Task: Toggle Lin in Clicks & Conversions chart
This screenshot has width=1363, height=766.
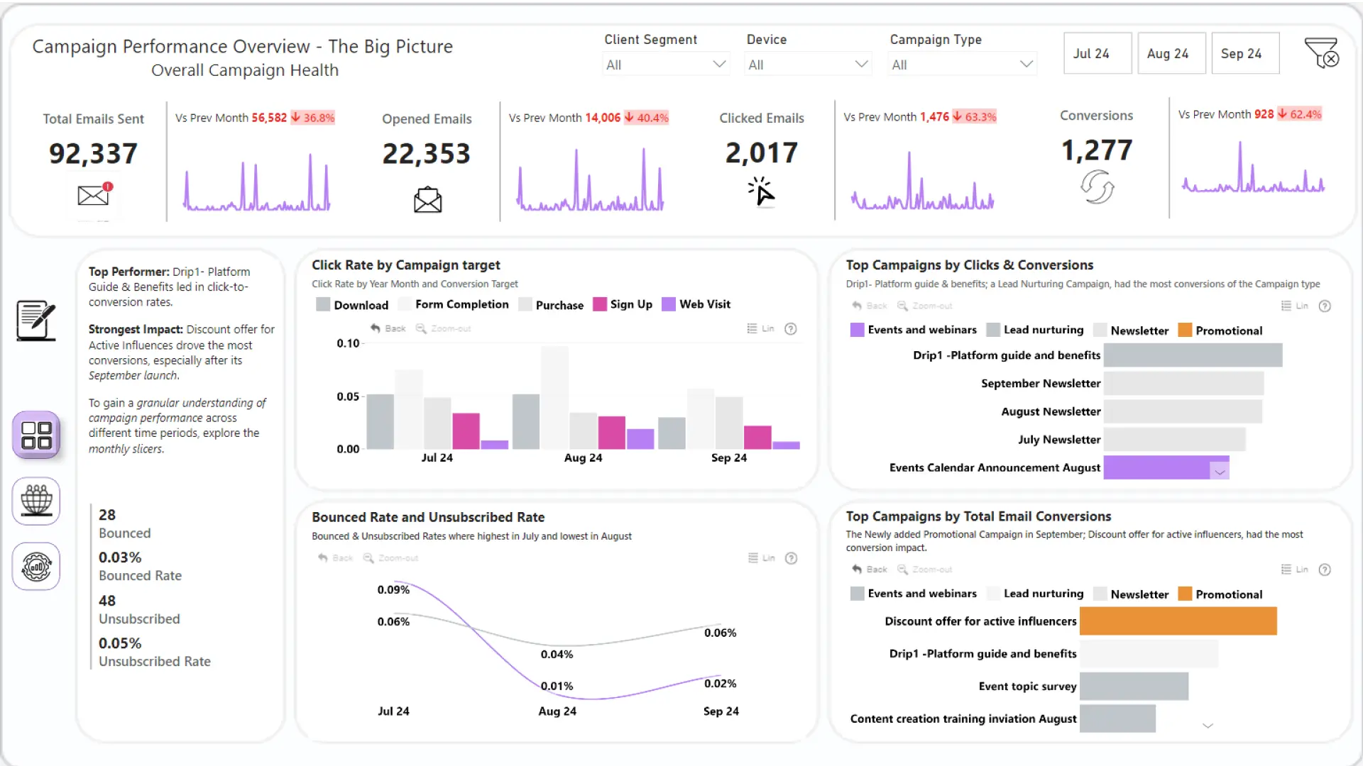Action: 1294,306
